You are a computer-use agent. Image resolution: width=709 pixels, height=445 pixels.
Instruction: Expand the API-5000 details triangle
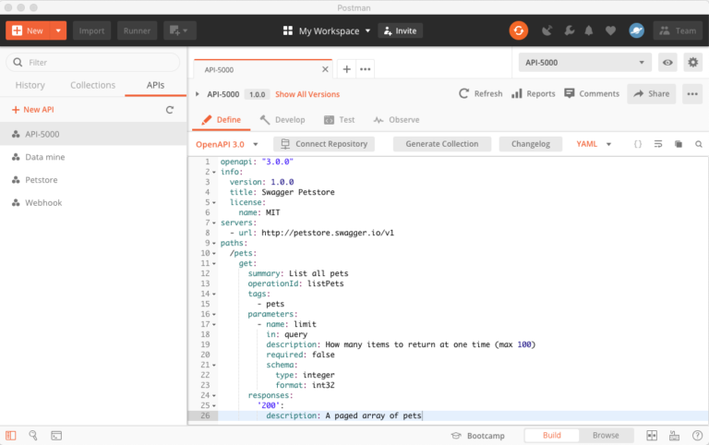pos(198,94)
